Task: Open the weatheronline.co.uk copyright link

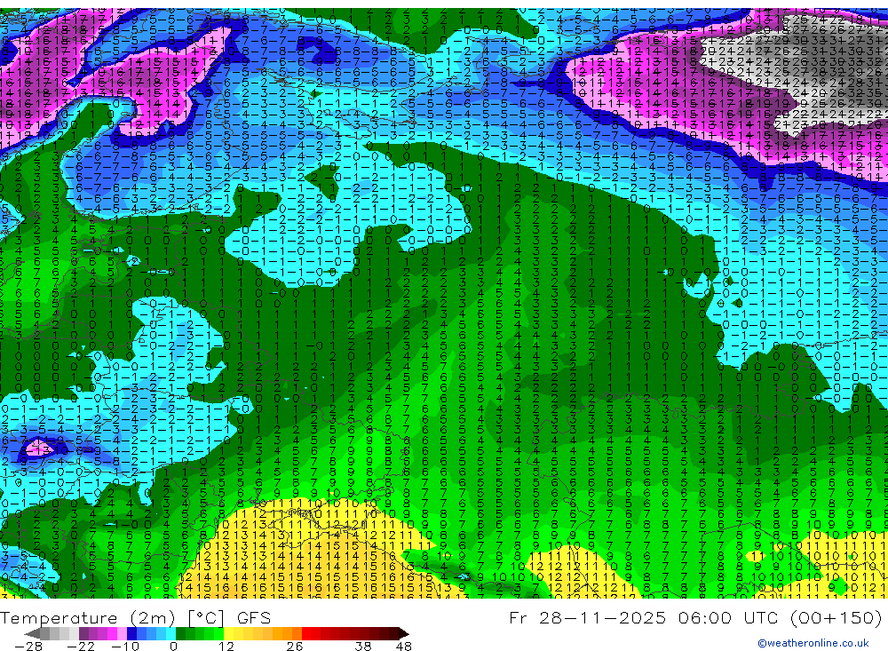Action: (x=813, y=643)
